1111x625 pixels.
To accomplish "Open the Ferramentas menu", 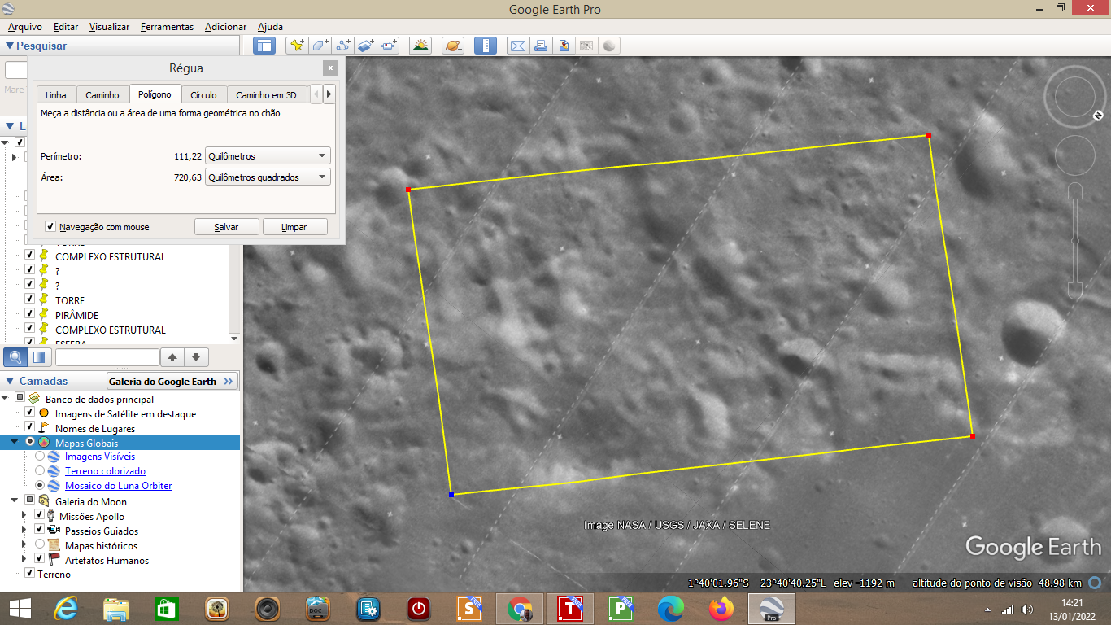I will (167, 27).
